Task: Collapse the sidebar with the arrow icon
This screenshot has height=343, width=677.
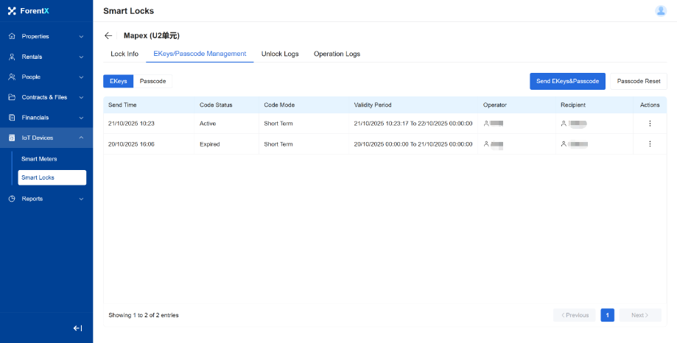Action: [x=77, y=328]
